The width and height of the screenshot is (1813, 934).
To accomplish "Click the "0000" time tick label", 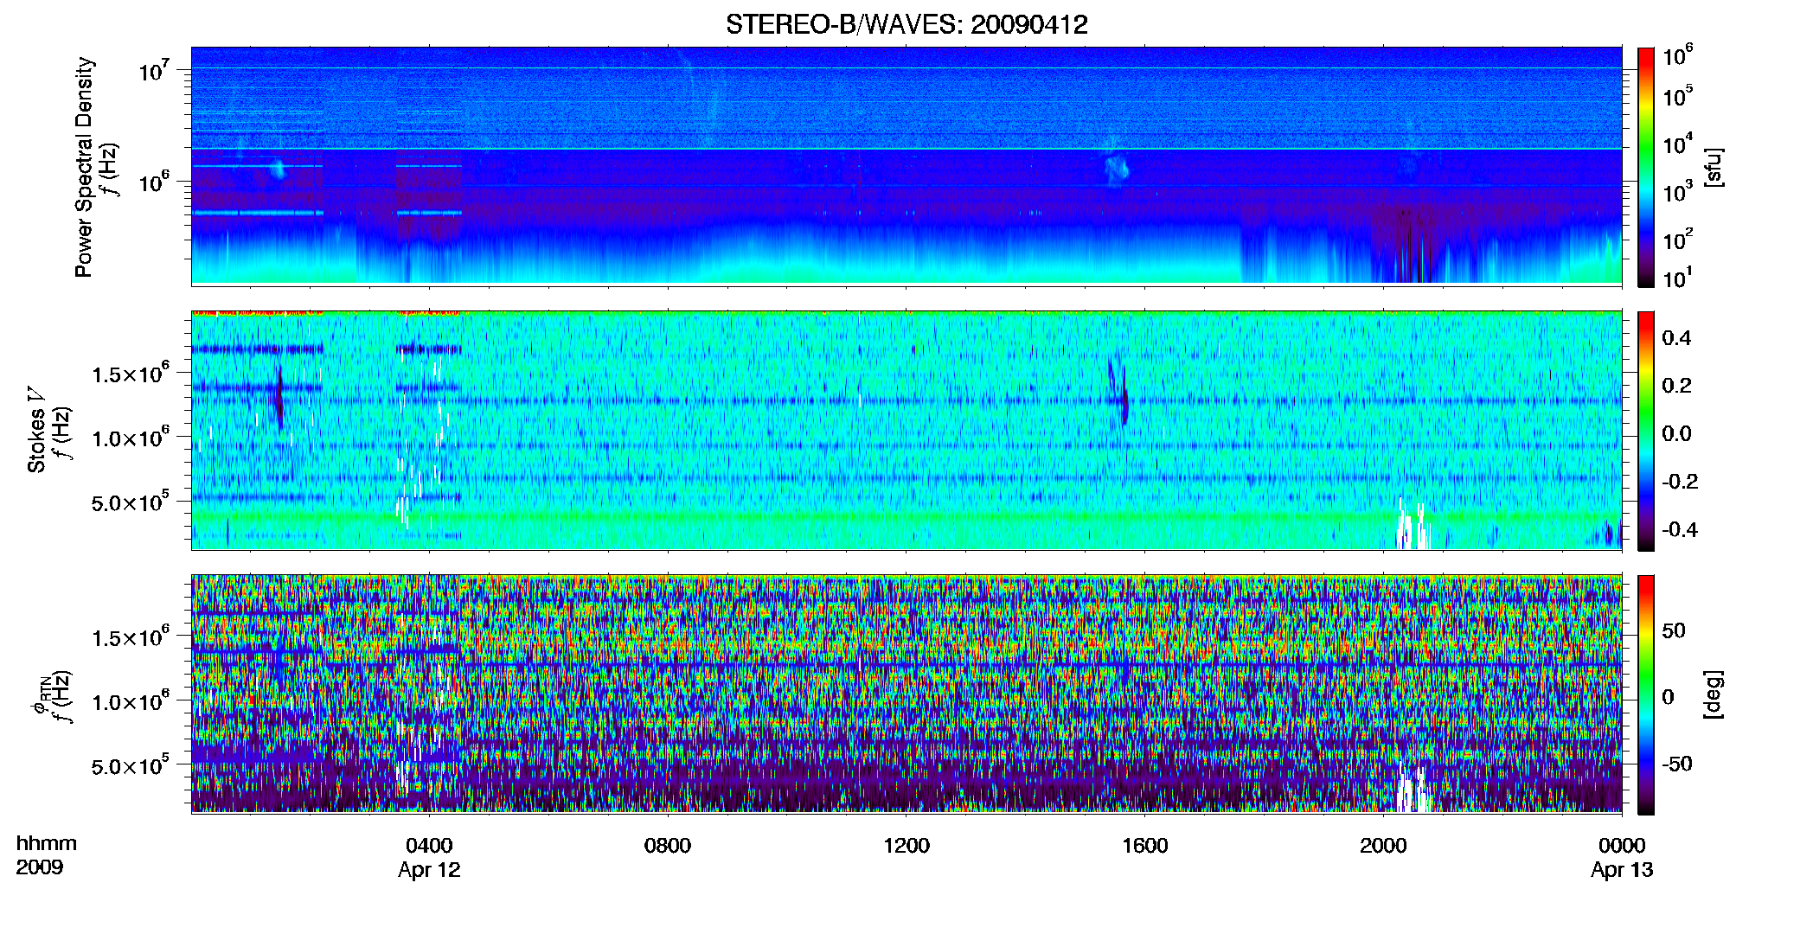I will 1622,845.
